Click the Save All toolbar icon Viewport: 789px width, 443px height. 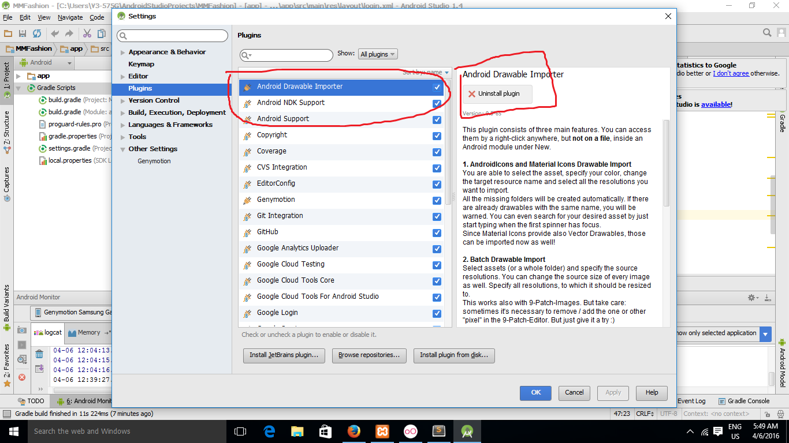23,33
